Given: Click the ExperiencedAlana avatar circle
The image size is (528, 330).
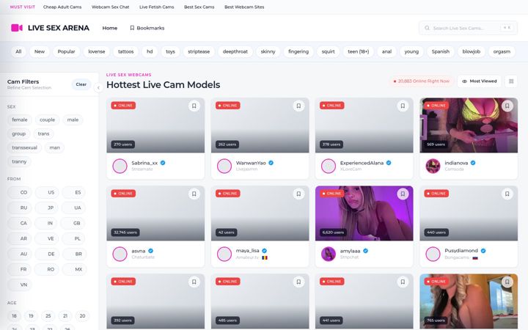Looking at the screenshot, I should click(x=329, y=166).
